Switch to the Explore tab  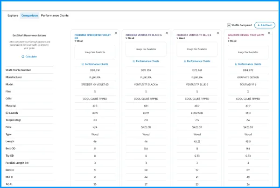[x=13, y=15]
